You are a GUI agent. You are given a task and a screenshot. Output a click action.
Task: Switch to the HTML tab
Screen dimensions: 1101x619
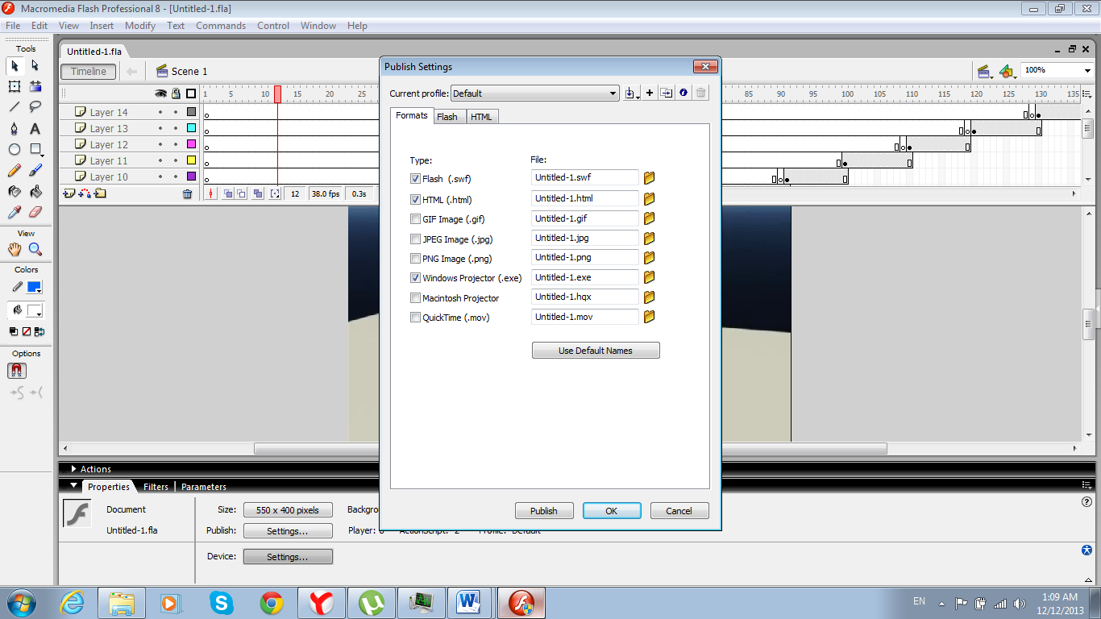[482, 117]
